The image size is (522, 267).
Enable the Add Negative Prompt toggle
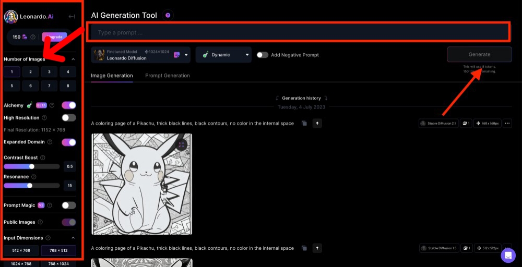point(263,55)
